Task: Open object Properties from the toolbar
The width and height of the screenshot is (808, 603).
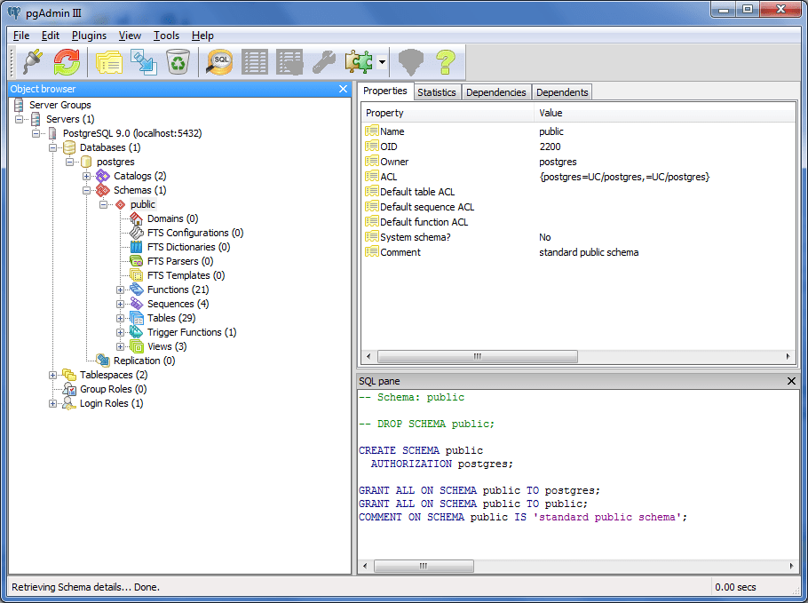Action: pos(108,62)
